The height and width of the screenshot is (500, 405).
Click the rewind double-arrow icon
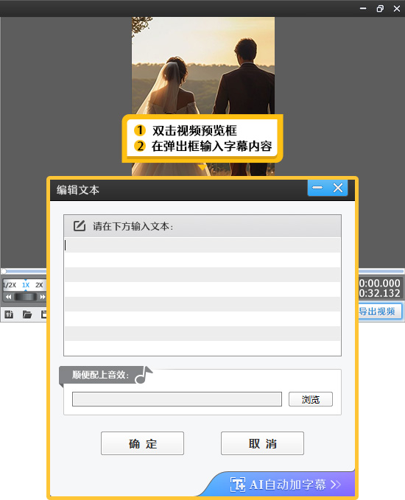(x=9, y=297)
